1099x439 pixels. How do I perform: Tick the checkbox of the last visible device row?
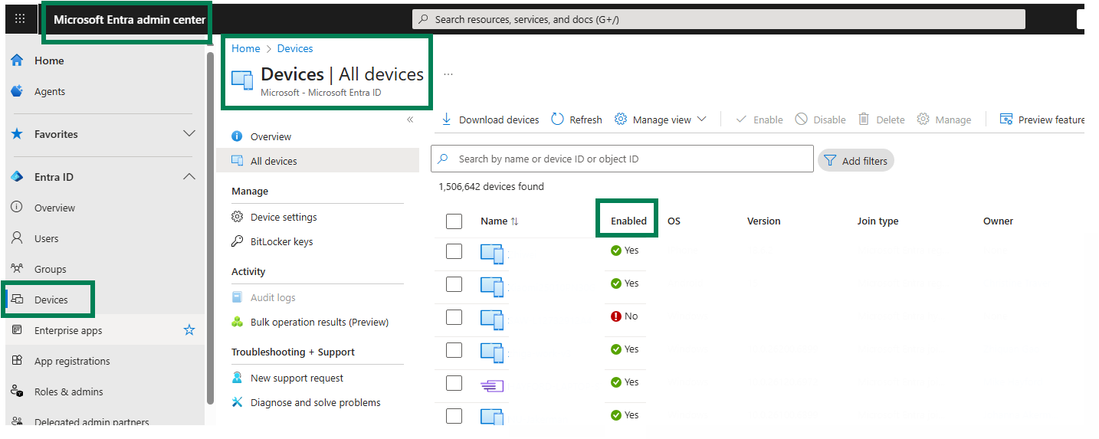[x=454, y=416]
